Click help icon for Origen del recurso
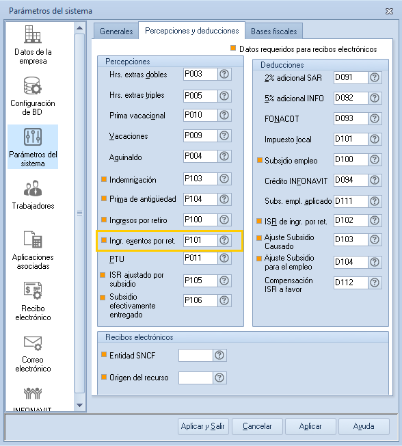The image size is (402, 446). click(219, 378)
